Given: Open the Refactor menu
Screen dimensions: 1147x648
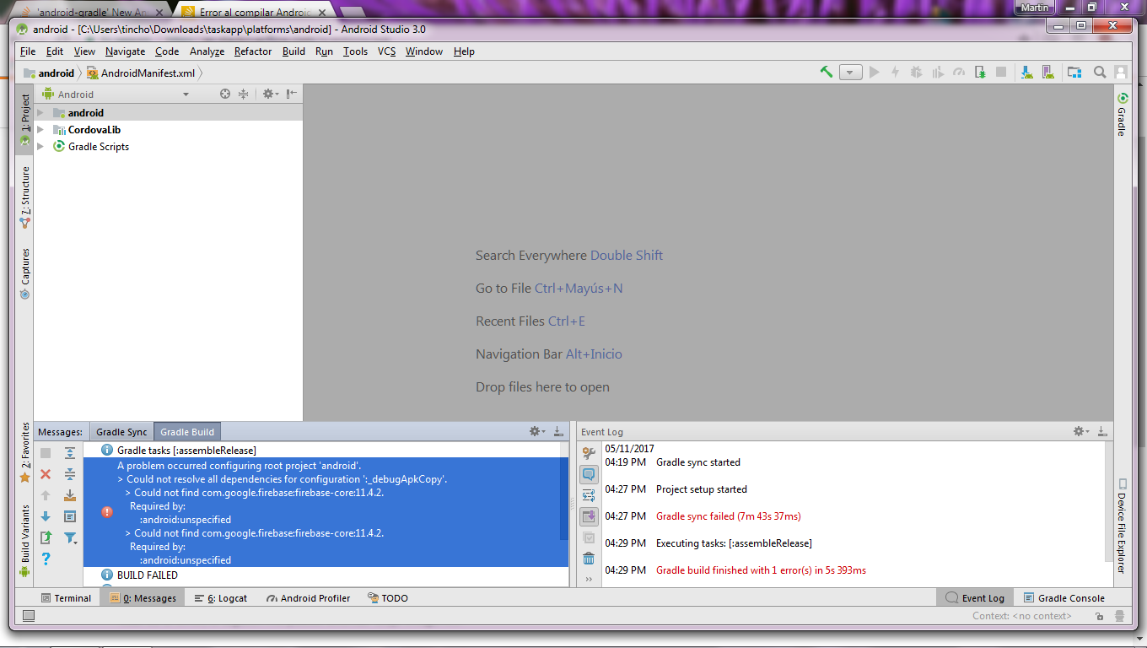Looking at the screenshot, I should pyautogui.click(x=253, y=51).
